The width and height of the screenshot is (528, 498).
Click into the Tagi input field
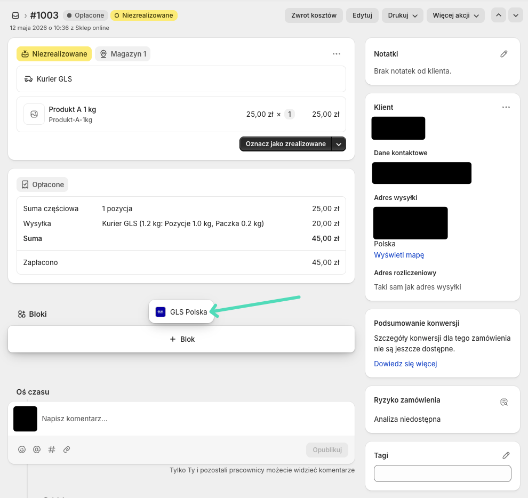point(443,473)
